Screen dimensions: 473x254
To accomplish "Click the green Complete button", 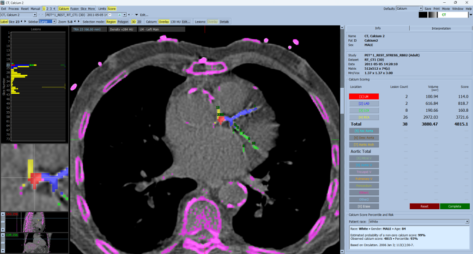I will click(x=455, y=206).
